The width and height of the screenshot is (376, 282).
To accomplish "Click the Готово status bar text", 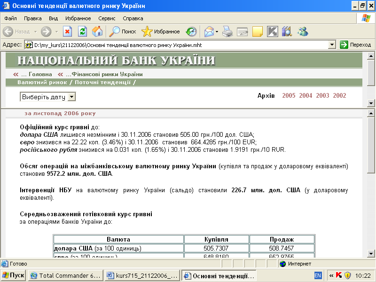I will [18, 264].
